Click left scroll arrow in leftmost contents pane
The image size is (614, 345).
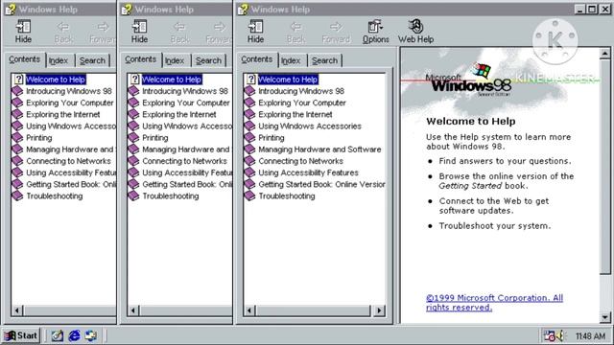pyautogui.click(x=17, y=310)
